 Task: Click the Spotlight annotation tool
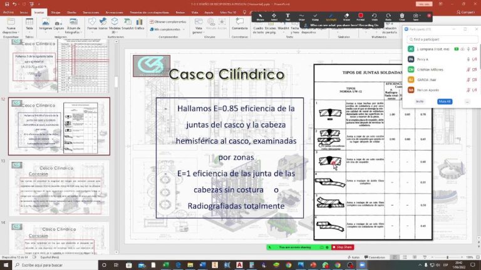pyautogui.click(x=331, y=17)
